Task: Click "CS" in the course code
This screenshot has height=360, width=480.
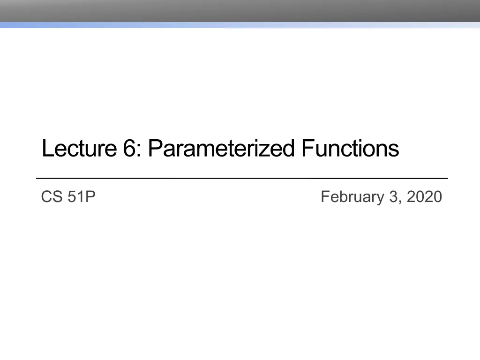Action: pos(51,197)
